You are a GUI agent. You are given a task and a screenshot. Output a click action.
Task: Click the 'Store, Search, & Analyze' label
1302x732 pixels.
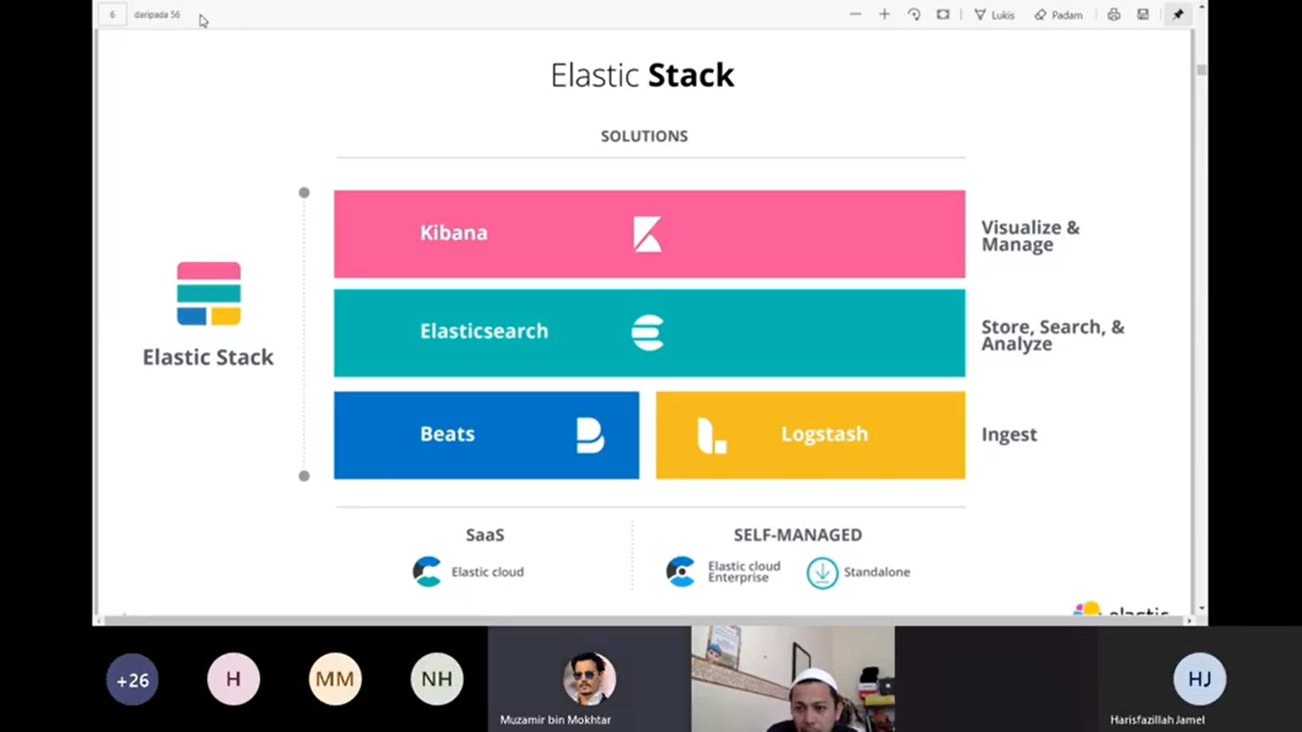click(1053, 335)
